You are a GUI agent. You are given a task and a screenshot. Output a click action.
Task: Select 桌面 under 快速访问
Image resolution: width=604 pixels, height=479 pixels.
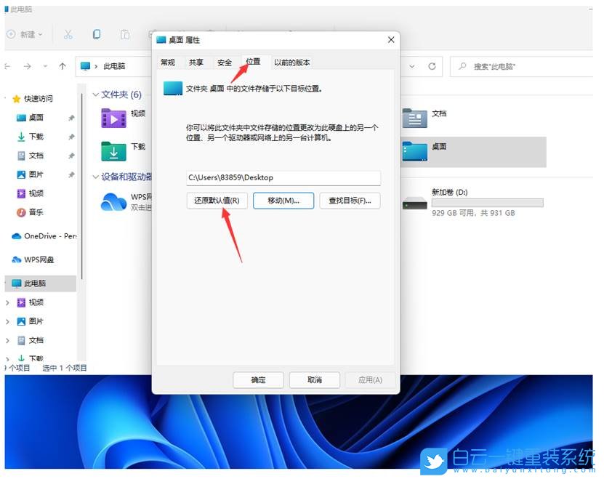[x=36, y=118]
